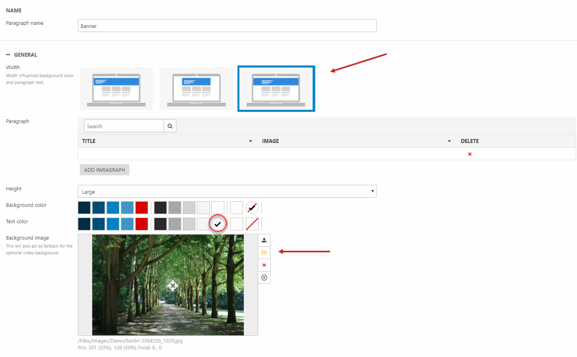Click checked no-color option in Background color row
Image resolution: width=577 pixels, height=357 pixels.
(252, 208)
